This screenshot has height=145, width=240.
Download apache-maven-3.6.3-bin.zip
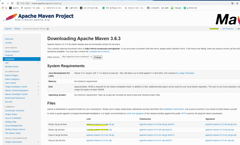pyautogui.click(x=99, y=130)
